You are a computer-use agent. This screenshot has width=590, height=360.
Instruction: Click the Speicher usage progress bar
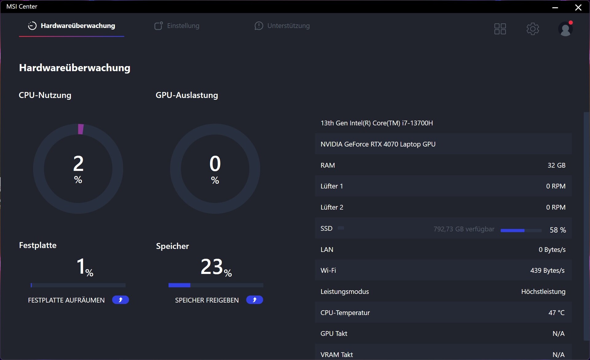coord(216,285)
